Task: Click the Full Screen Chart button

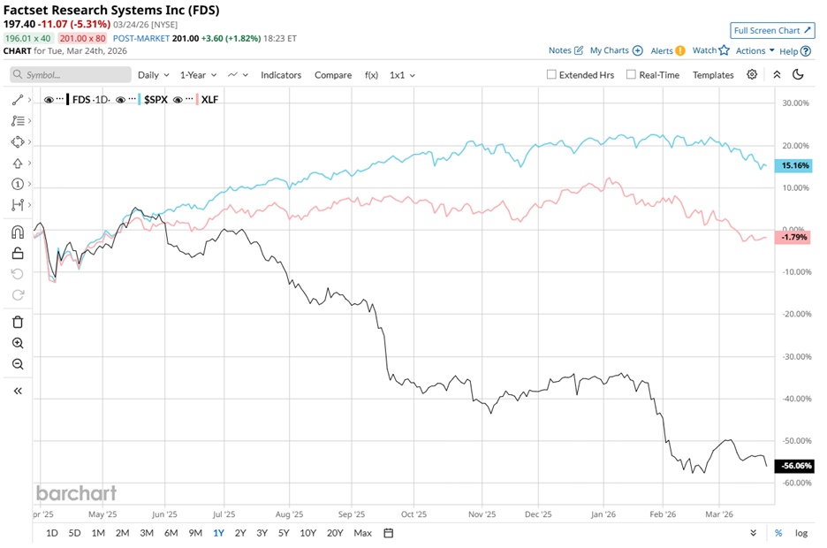Action: (772, 31)
